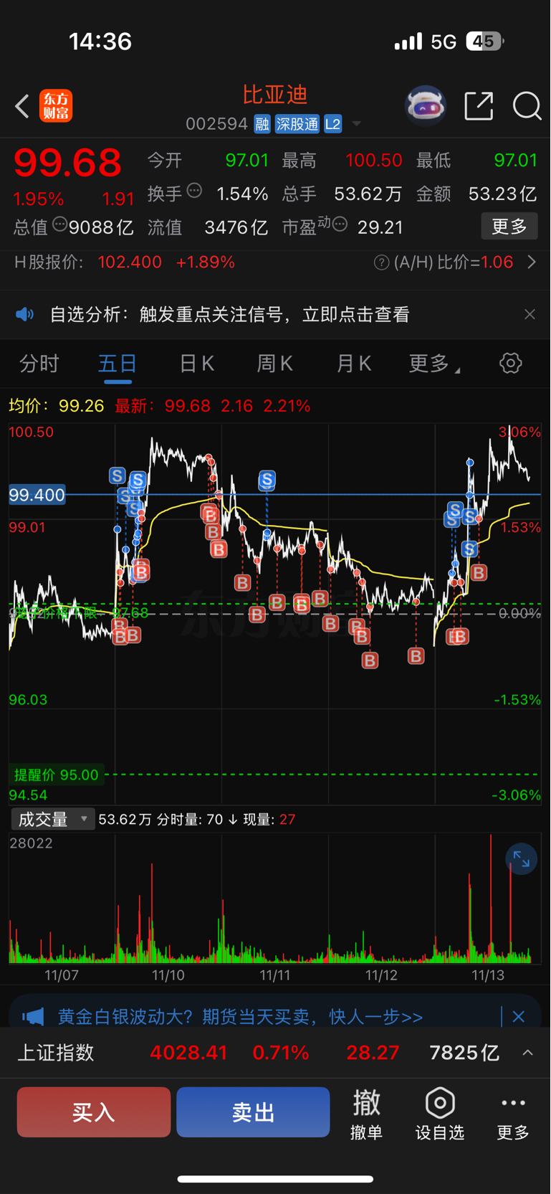The width and height of the screenshot is (551, 1194).
Task: Open the 自选分析 signal notice text
Action: click(229, 314)
